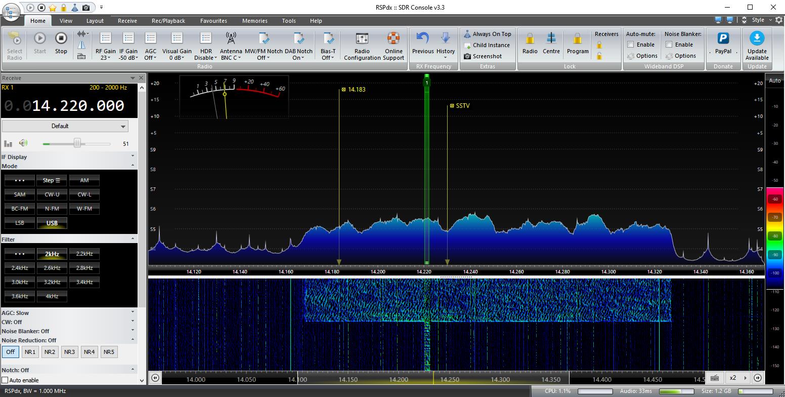Mute audio with the speaker icon
The width and height of the screenshot is (785, 397).
coord(23,143)
